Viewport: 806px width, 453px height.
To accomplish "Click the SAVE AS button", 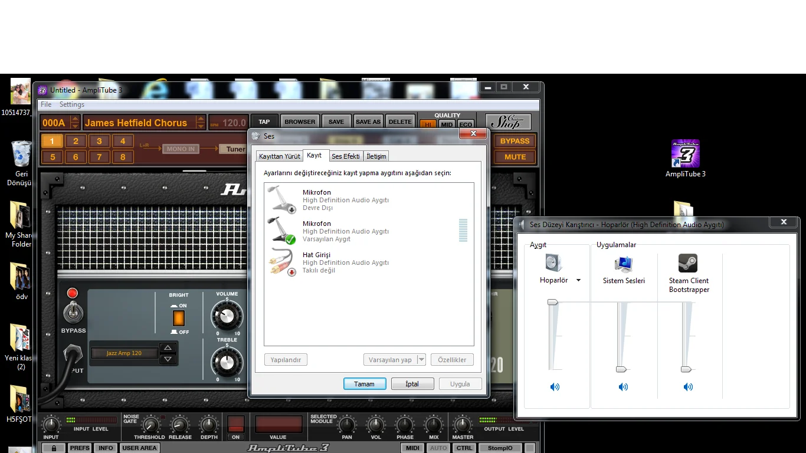I will tap(368, 122).
